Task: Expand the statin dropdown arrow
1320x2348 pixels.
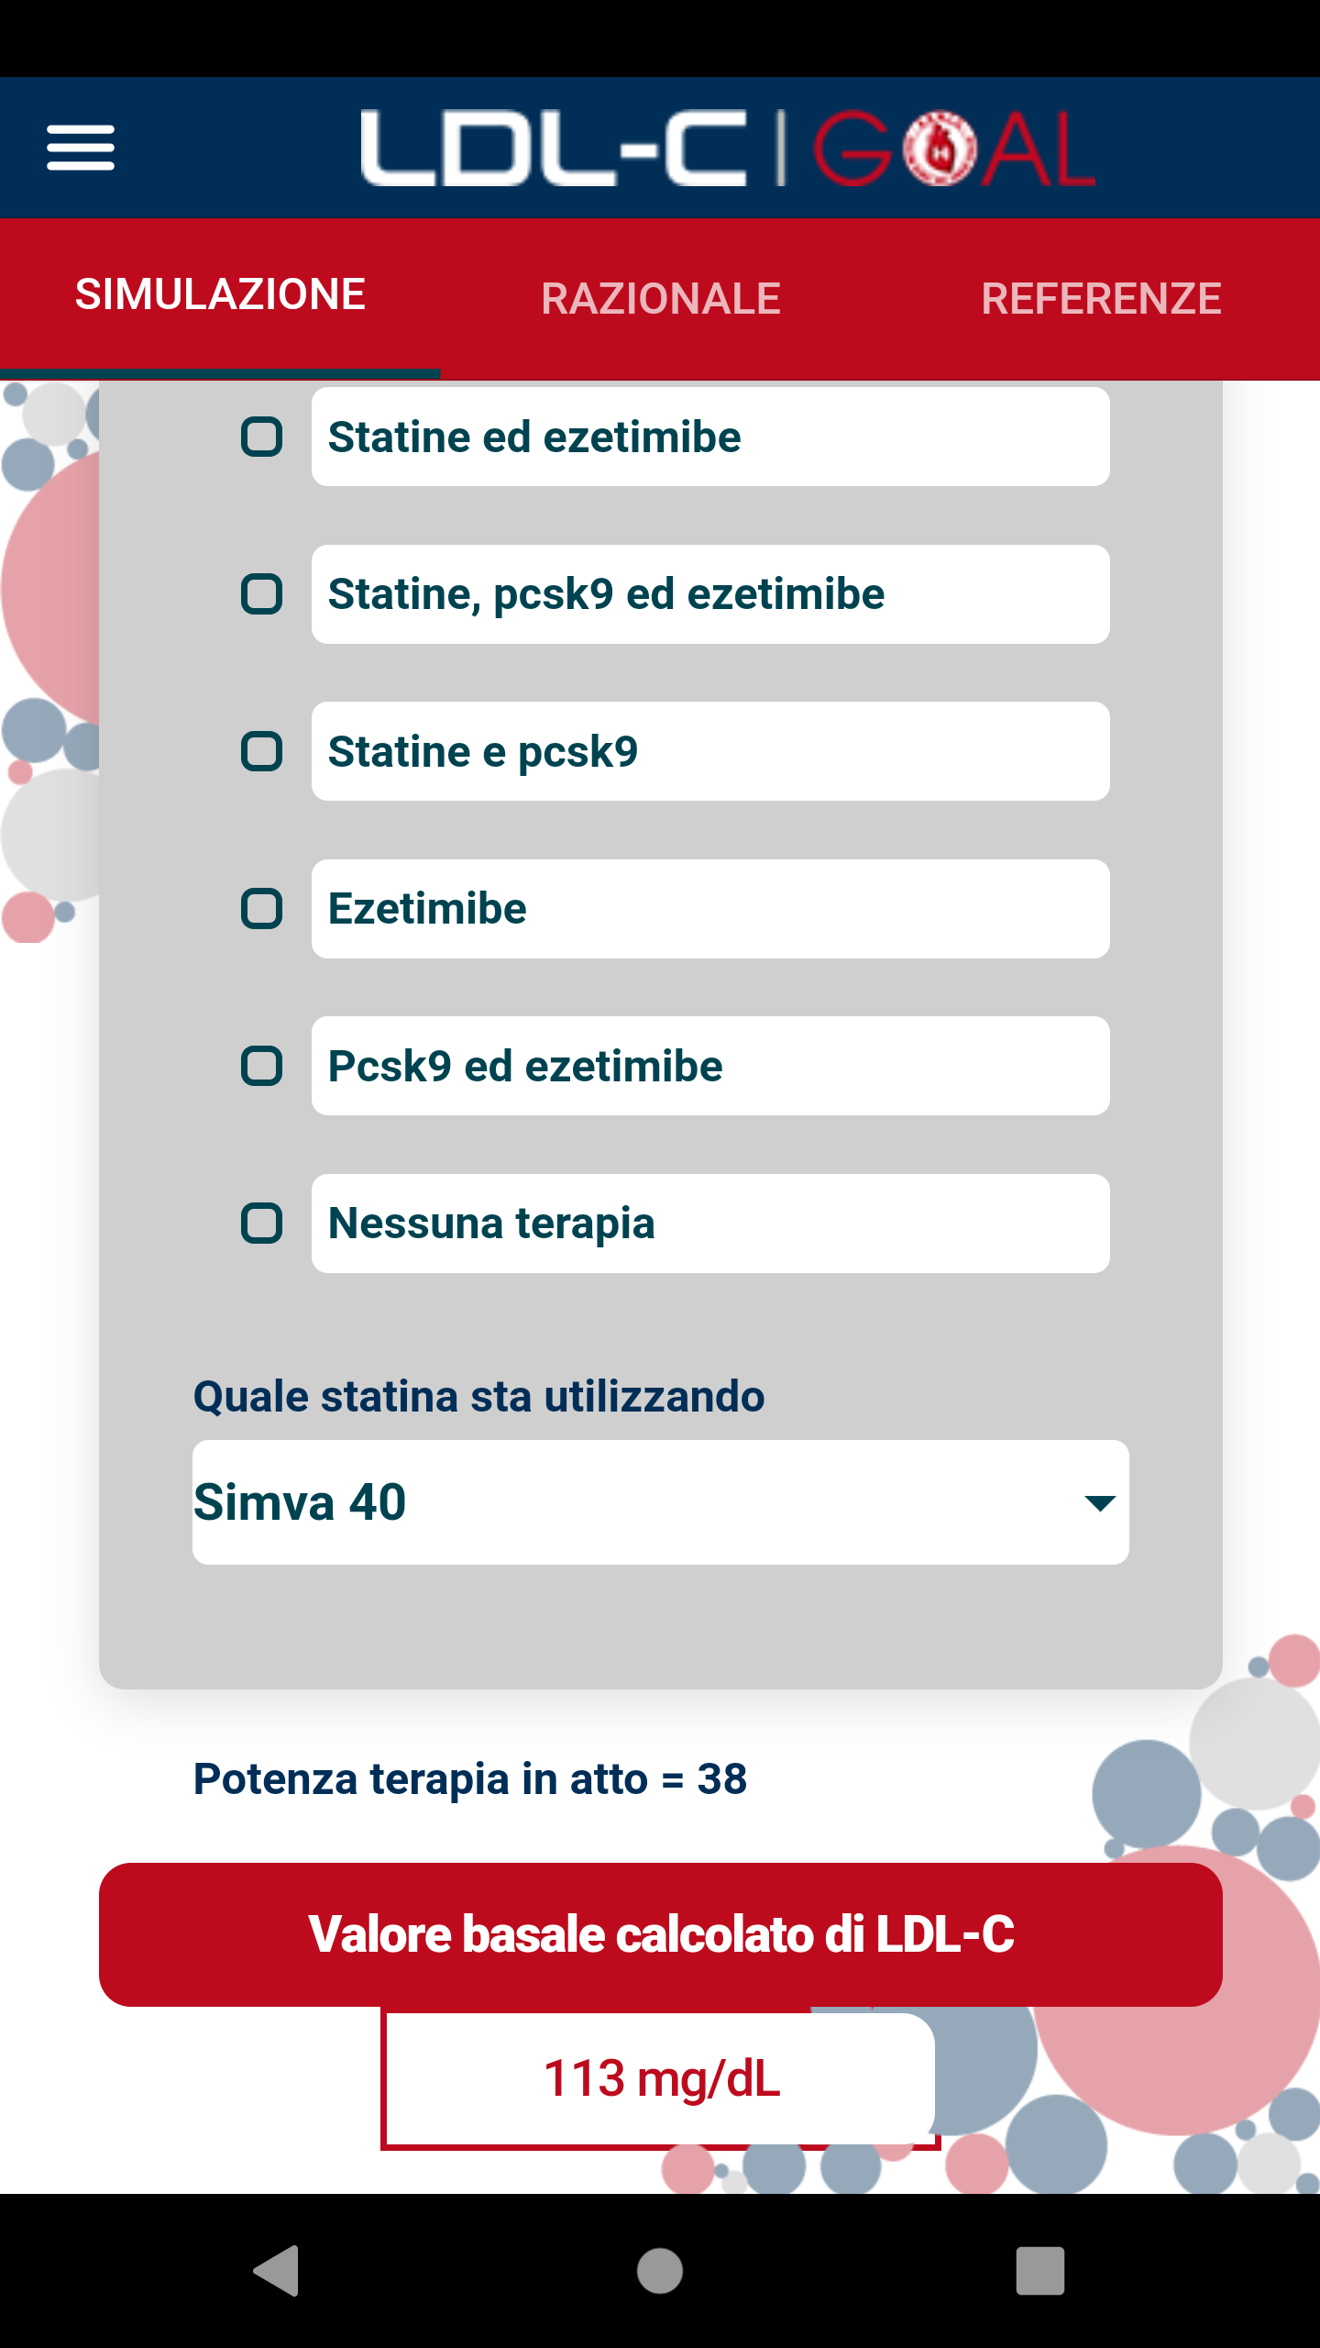Action: (1099, 1502)
